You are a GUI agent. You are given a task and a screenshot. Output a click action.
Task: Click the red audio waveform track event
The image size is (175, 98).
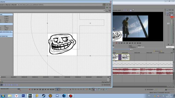coord(143,71)
